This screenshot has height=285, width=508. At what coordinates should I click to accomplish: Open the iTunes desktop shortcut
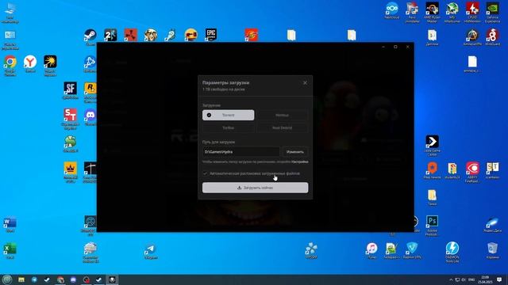click(372, 251)
